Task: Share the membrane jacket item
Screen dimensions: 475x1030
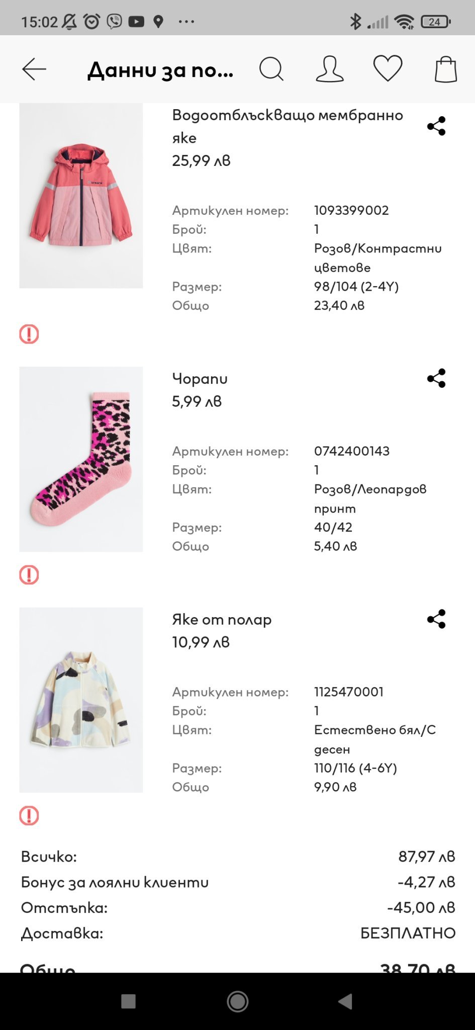Action: tap(436, 126)
